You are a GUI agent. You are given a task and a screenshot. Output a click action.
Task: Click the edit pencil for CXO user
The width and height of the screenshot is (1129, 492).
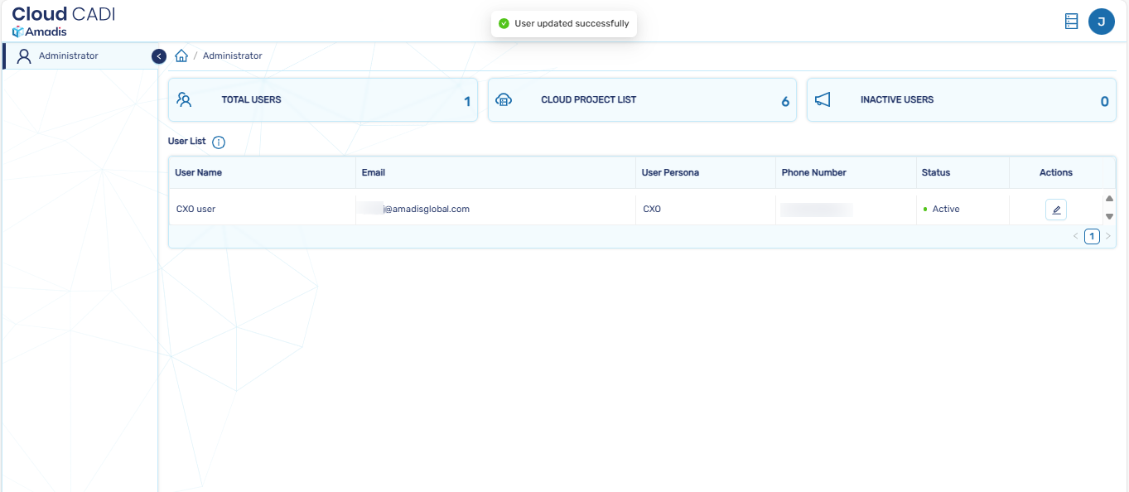(1055, 210)
